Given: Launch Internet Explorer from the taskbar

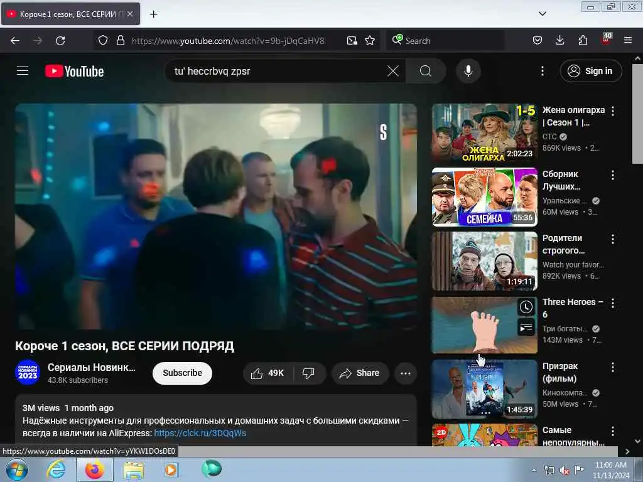Looking at the screenshot, I should click(x=56, y=469).
